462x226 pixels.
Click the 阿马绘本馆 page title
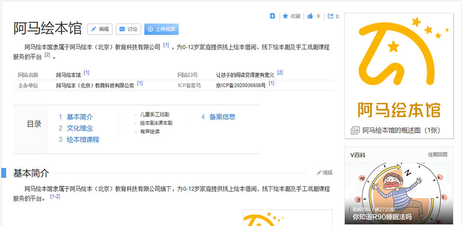click(48, 29)
